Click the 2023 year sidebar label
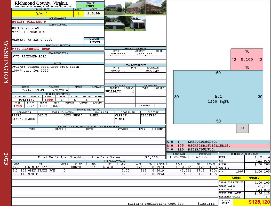 coord(6,159)
